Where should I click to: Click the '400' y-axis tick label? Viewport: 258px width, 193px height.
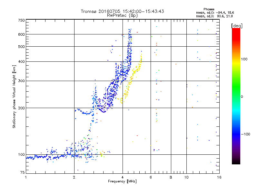[22, 61]
